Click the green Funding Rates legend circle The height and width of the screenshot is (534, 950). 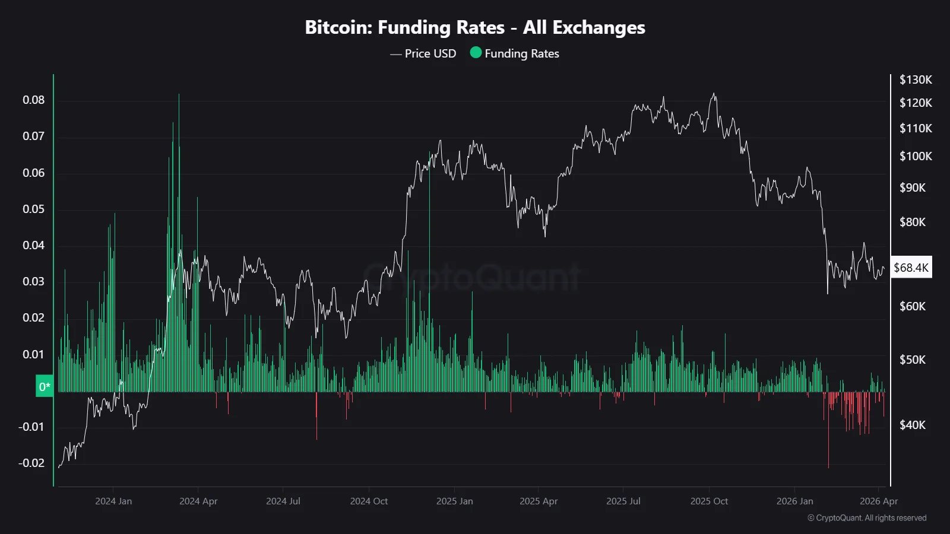[x=476, y=53]
